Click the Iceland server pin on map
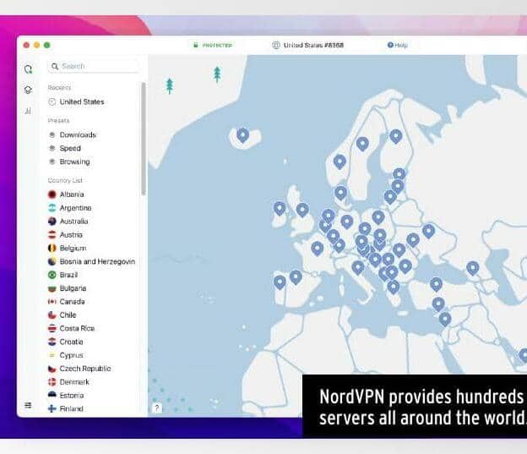The image size is (527, 454). 242,135
